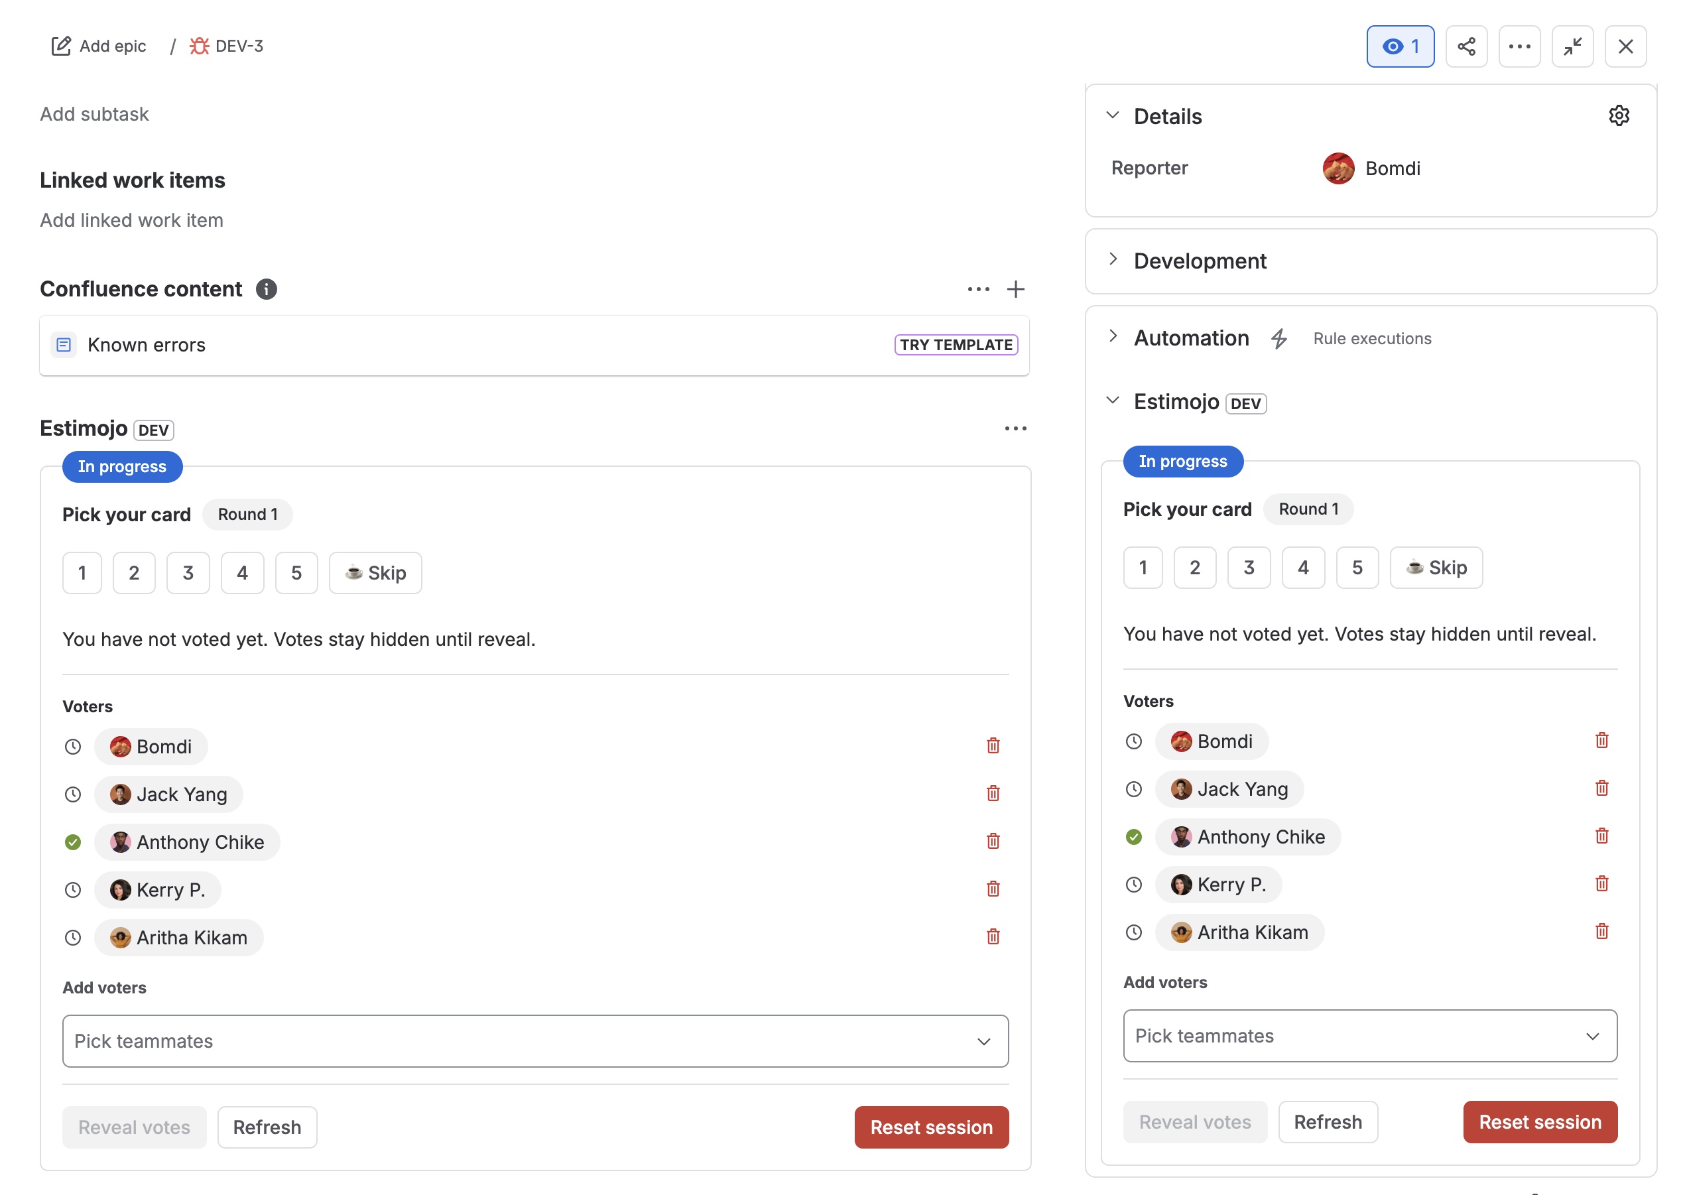Screen dimensions: 1683x1195
Task: Open Rule executions link
Action: [x=1372, y=338]
